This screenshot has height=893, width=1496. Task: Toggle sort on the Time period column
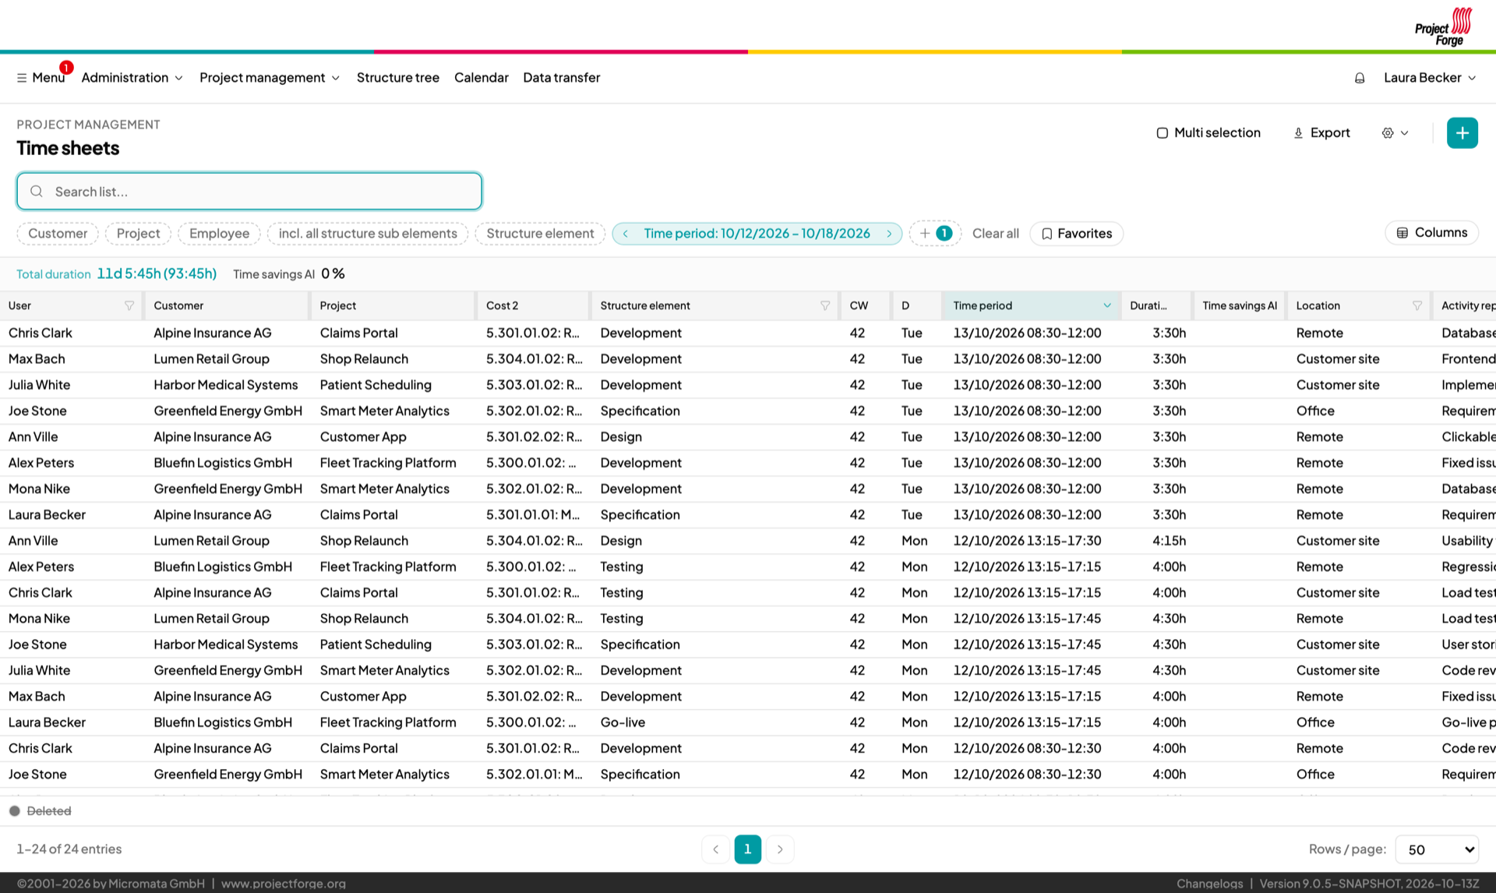coord(1031,306)
